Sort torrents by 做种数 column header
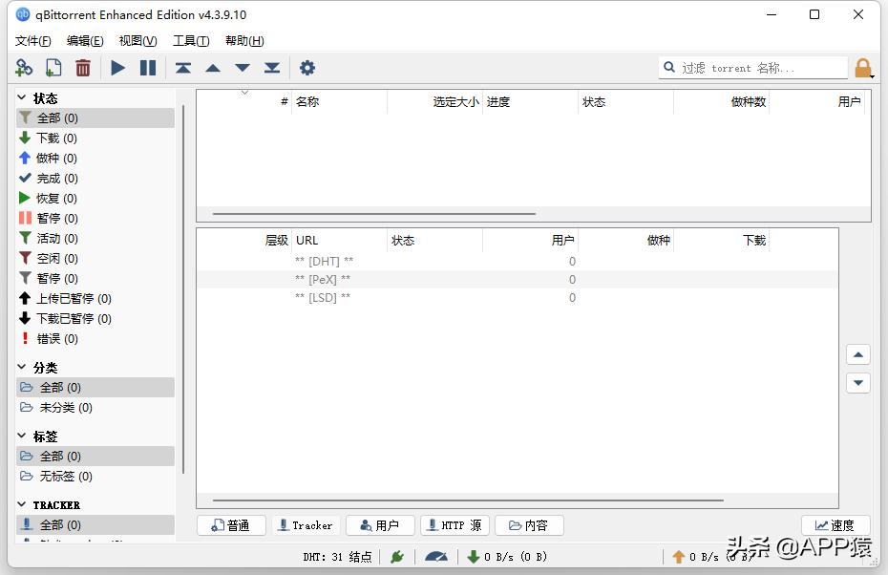888x575 pixels. click(x=722, y=102)
